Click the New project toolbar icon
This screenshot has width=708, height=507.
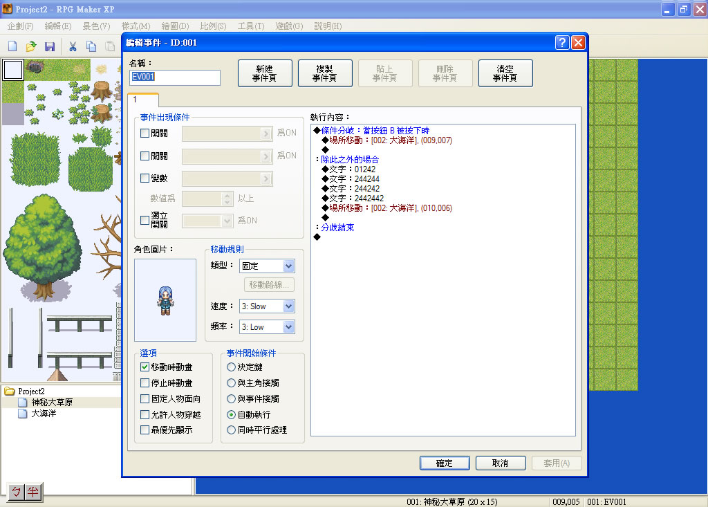[x=12, y=46]
